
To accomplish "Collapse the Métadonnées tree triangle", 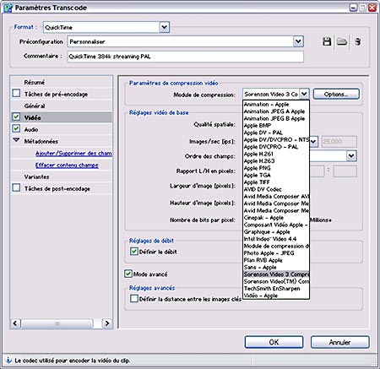I will (16, 140).
